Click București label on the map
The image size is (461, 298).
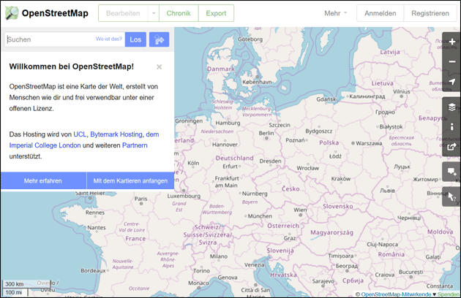click(x=411, y=272)
